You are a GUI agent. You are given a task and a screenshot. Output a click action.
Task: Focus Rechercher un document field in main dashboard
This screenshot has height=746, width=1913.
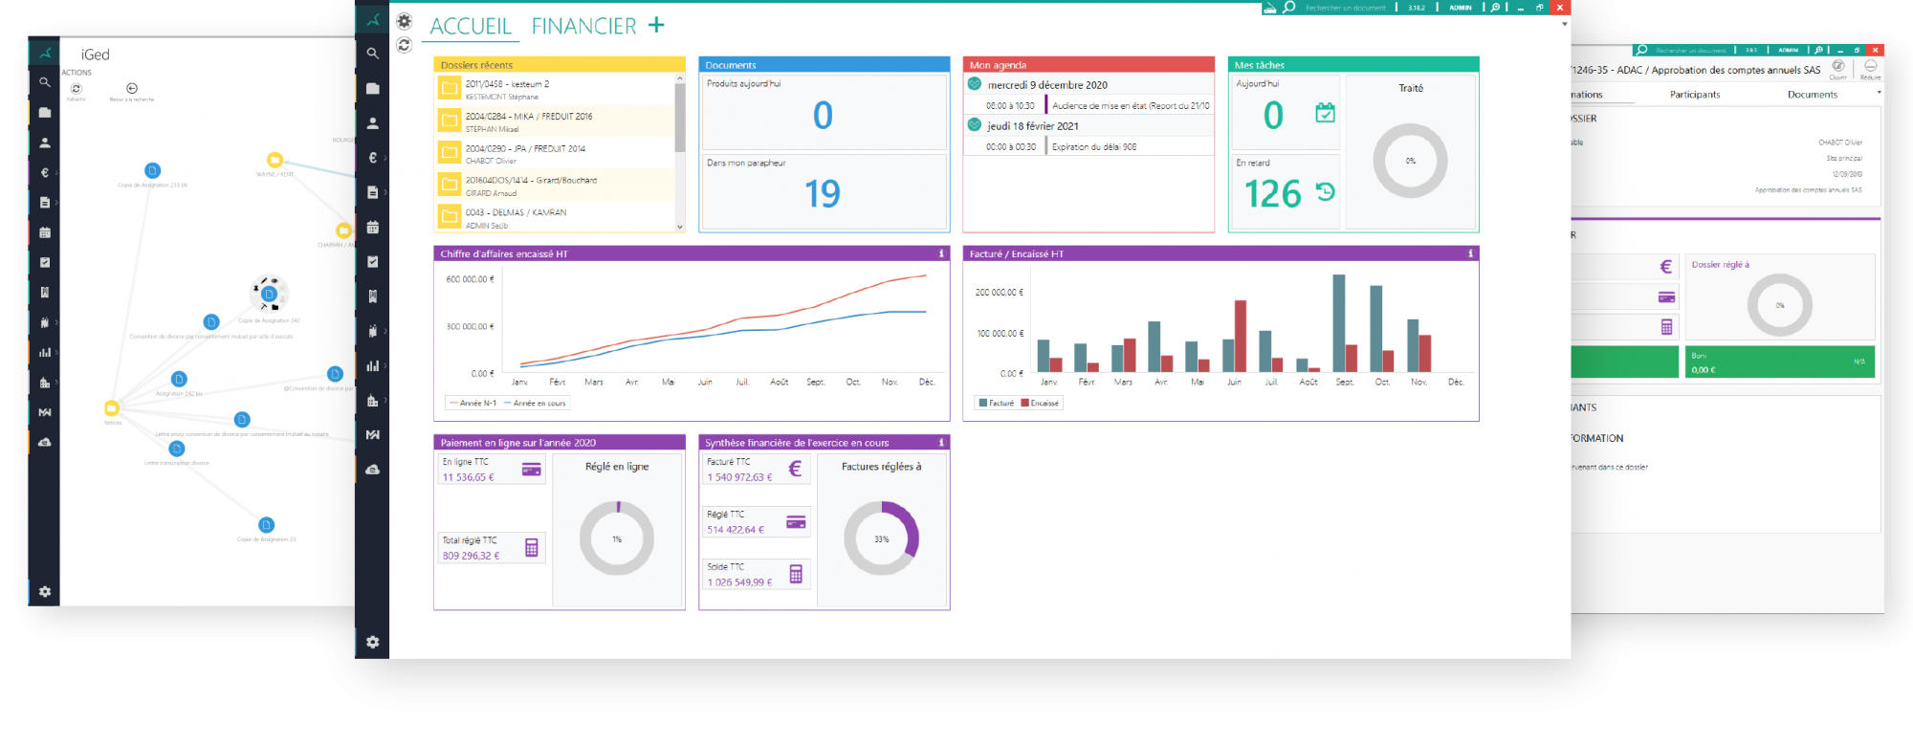(1345, 8)
